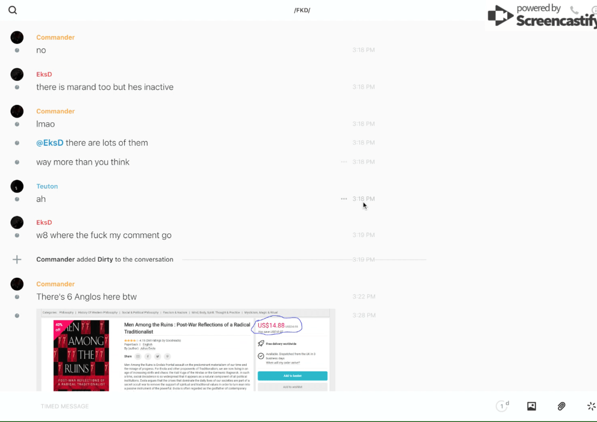The height and width of the screenshot is (422, 597).
Task: Open the message timer icon
Action: pyautogui.click(x=502, y=406)
